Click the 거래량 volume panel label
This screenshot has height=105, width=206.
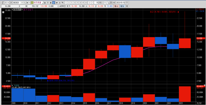pyautogui.click(x=16, y=86)
